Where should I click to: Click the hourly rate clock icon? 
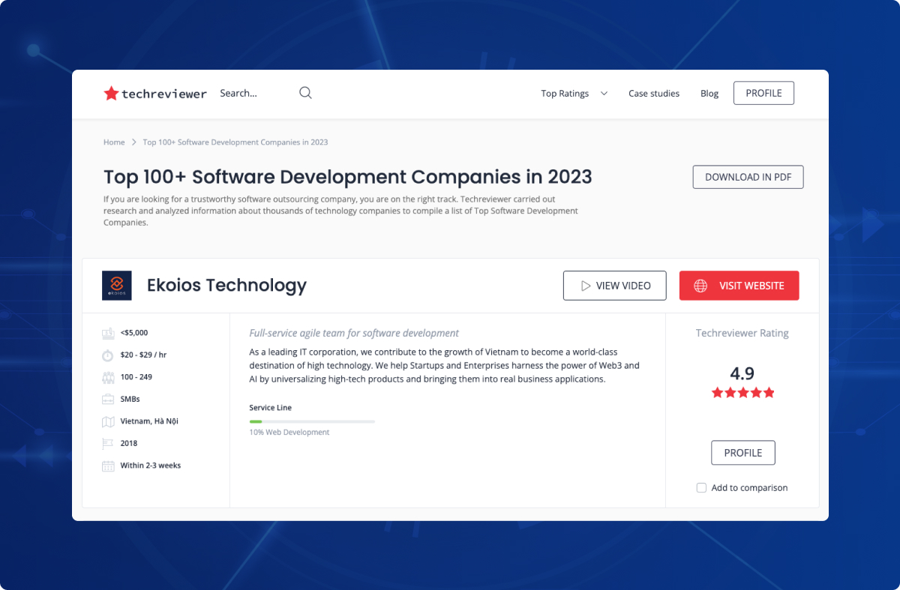(106, 355)
